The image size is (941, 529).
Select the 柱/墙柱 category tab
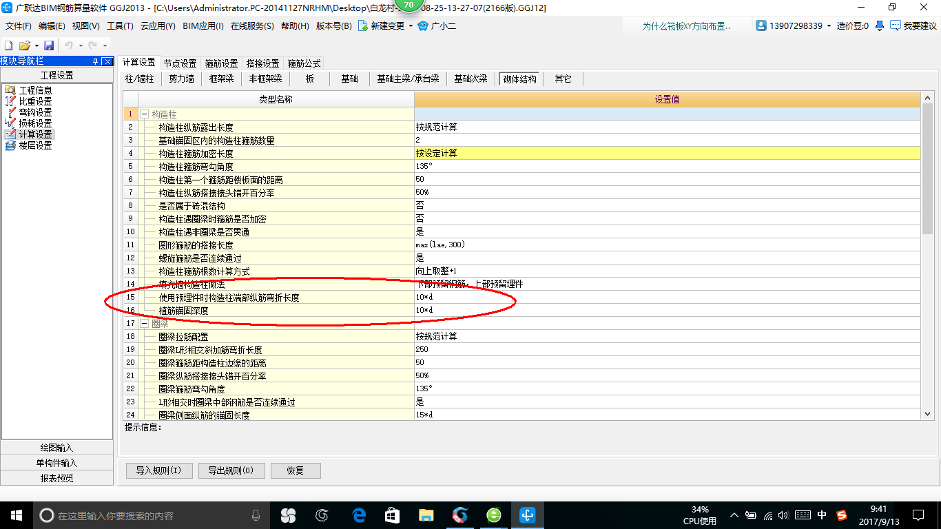(x=140, y=79)
